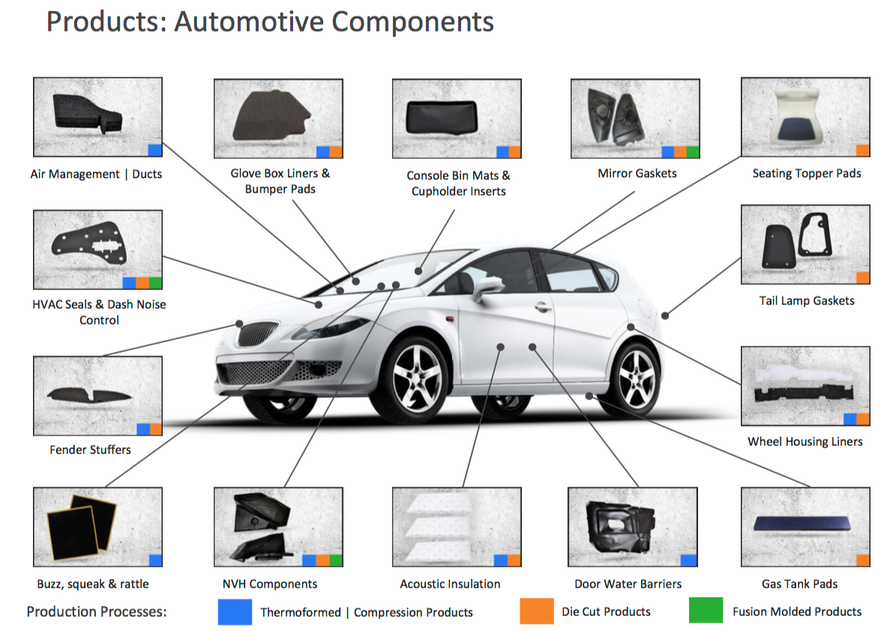The image size is (890, 631).
Task: Open the Gas Tank Pads image
Action: (x=805, y=527)
